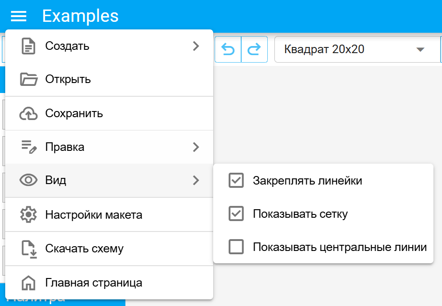Image resolution: width=442 pixels, height=306 pixels.
Task: Click the Открыть folder icon
Action: click(28, 79)
